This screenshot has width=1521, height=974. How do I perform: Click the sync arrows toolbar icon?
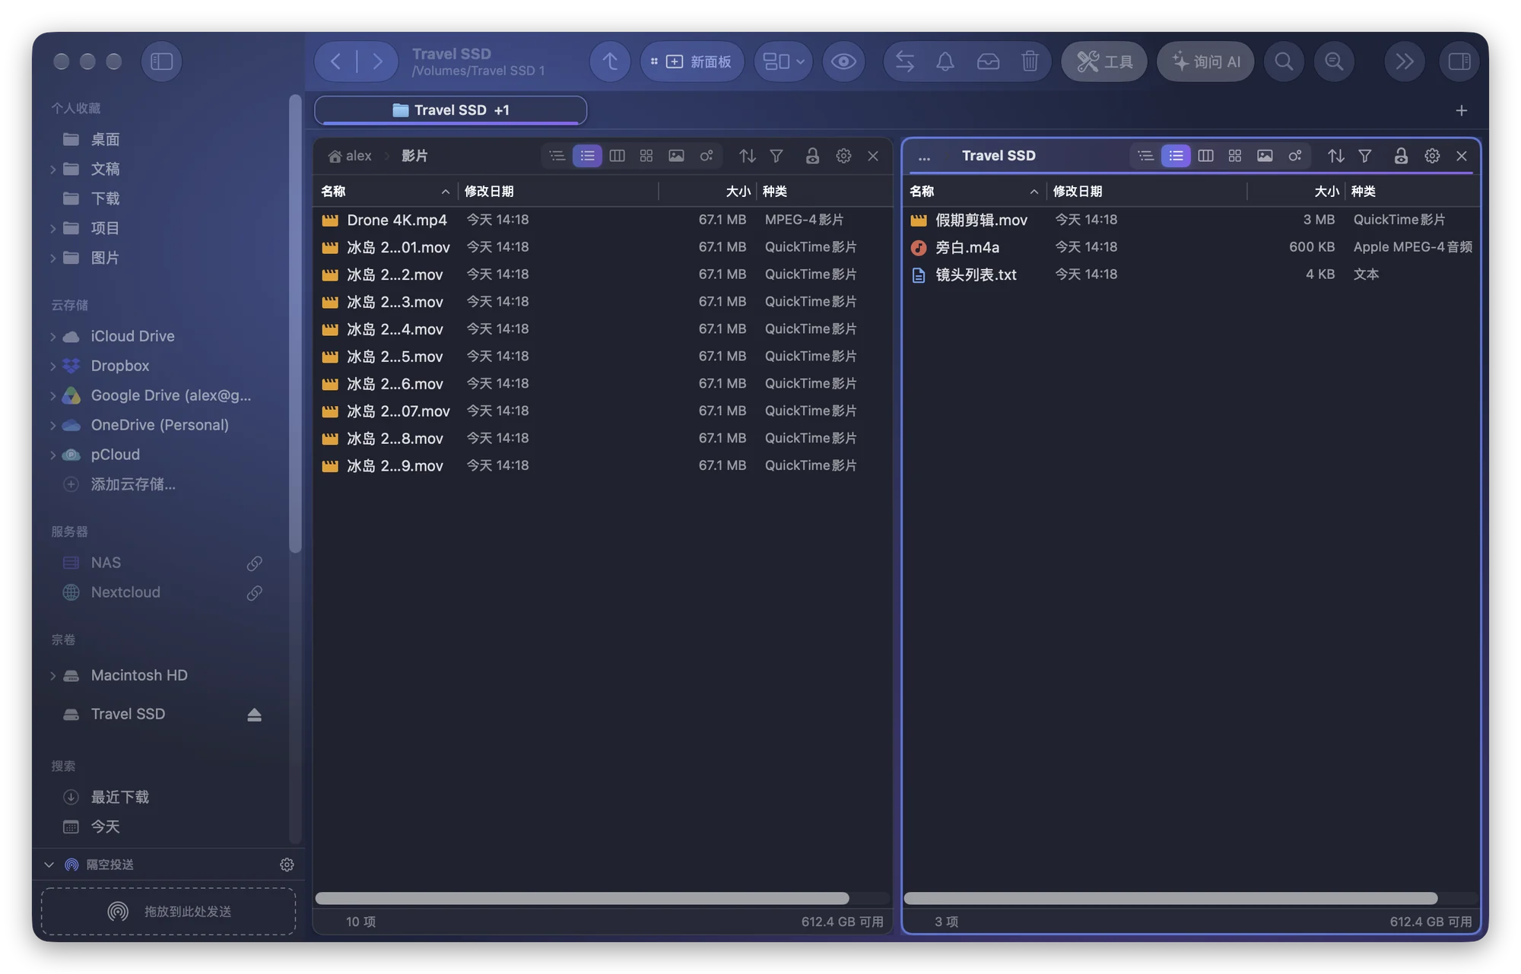click(x=904, y=62)
